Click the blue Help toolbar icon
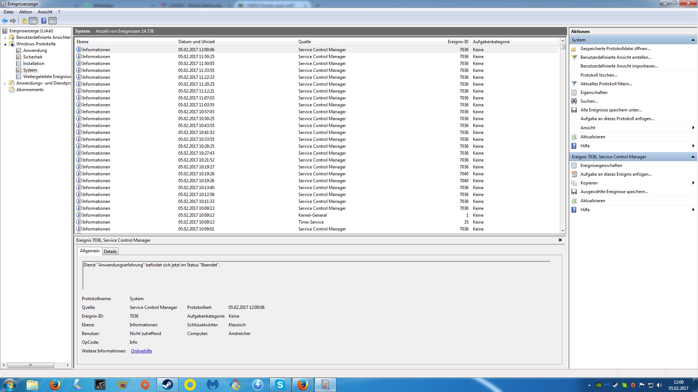This screenshot has height=392, width=698. click(x=44, y=21)
